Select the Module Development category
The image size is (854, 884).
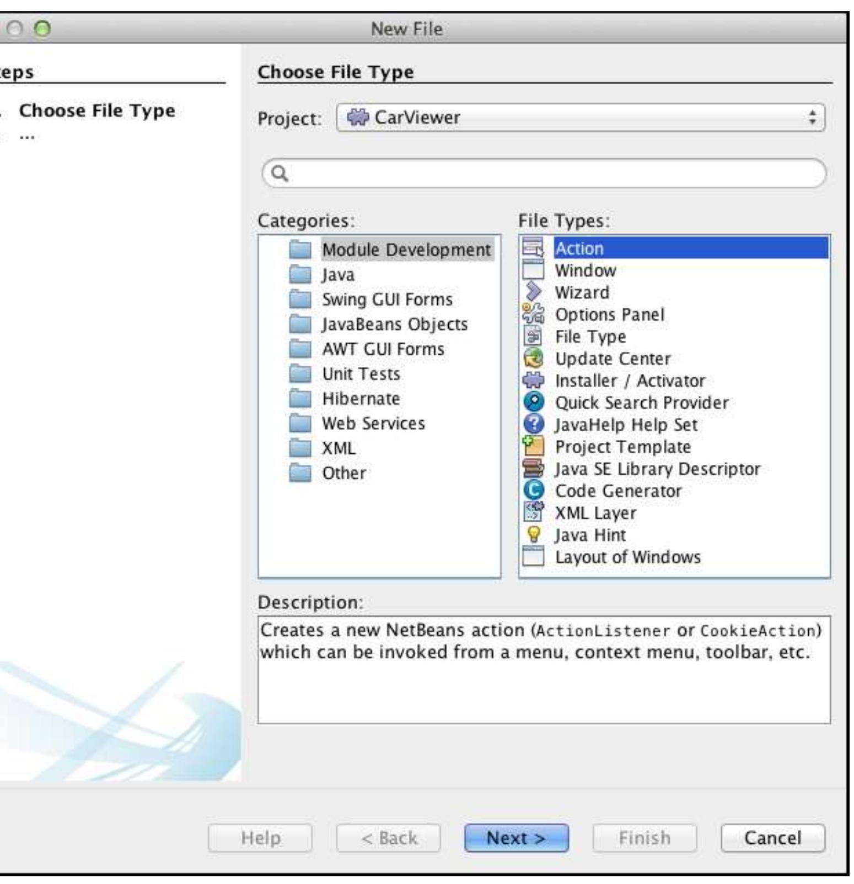pyautogui.click(x=406, y=250)
